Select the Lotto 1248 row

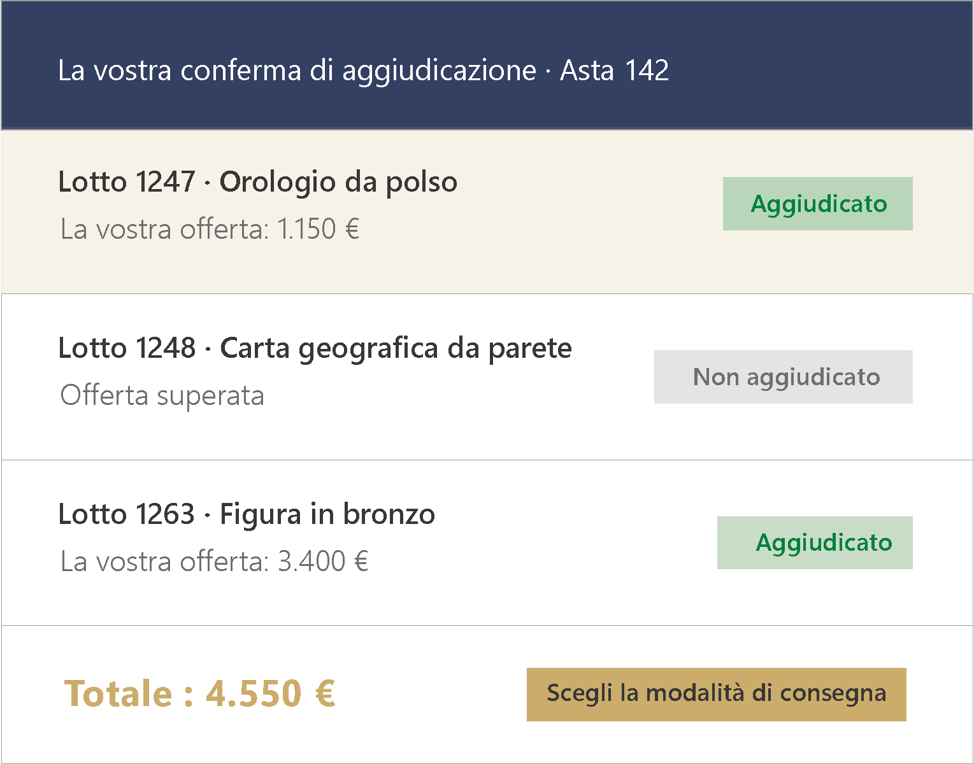point(487,377)
